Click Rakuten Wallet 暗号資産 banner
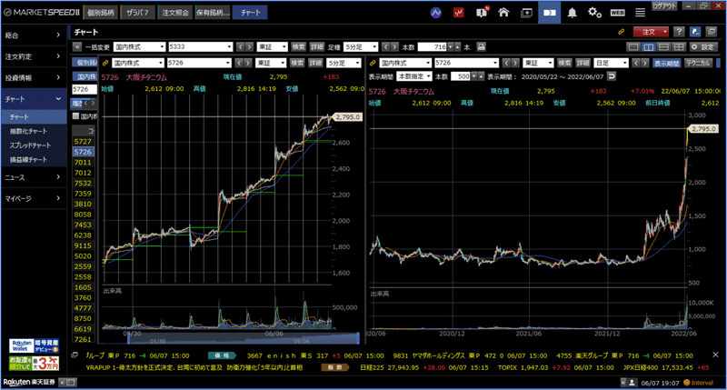 [x=34, y=346]
